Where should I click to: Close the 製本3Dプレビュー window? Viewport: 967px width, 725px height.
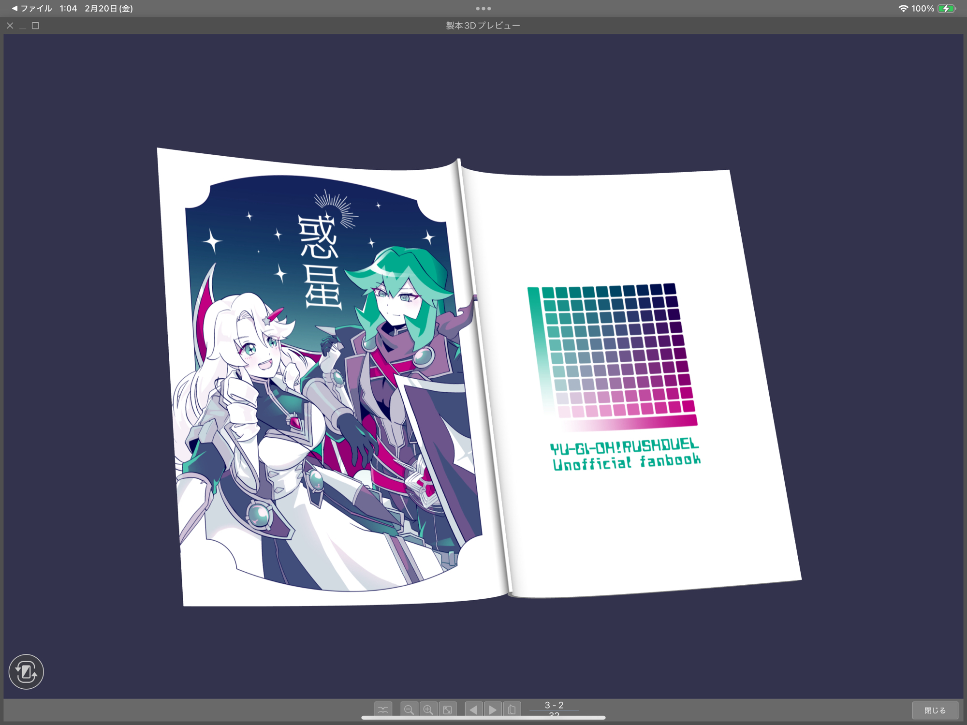(x=10, y=26)
